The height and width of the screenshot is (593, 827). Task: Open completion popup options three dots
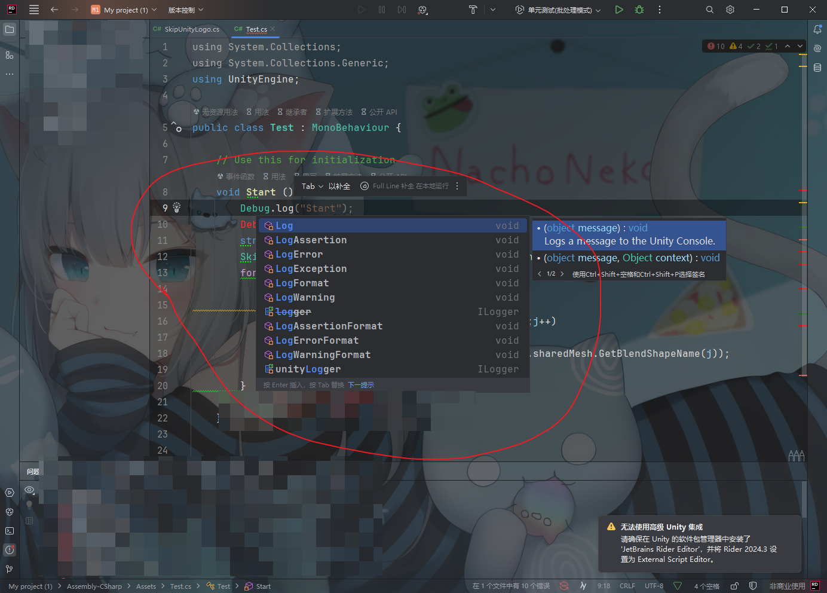click(457, 186)
